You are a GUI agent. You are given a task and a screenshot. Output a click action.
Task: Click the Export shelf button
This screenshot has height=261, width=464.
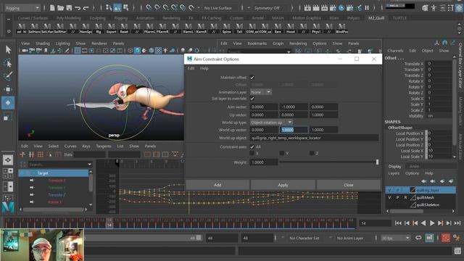(x=111, y=28)
